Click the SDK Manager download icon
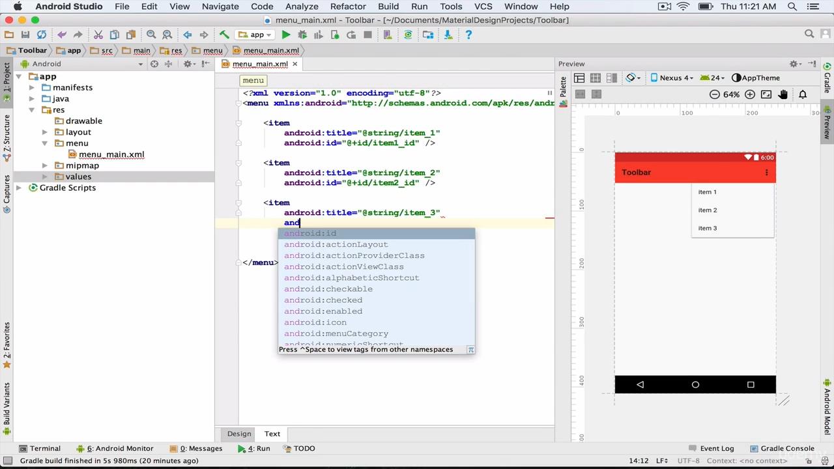834x469 pixels. [x=448, y=35]
